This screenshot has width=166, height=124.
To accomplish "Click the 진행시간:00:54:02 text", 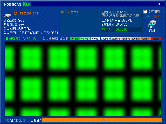I will point(114,25).
